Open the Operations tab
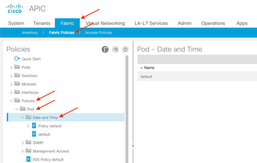The width and height of the screenshot is (257, 163). (213, 23)
